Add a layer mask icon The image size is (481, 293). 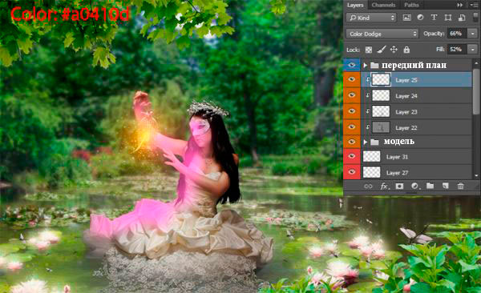[399, 186]
